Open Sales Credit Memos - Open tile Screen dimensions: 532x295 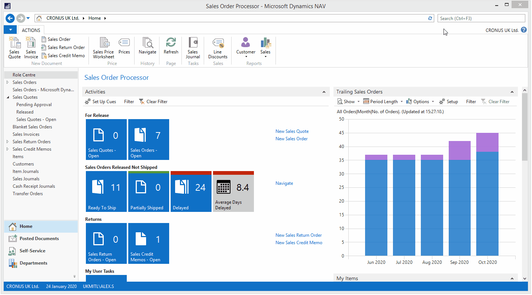coord(149,243)
